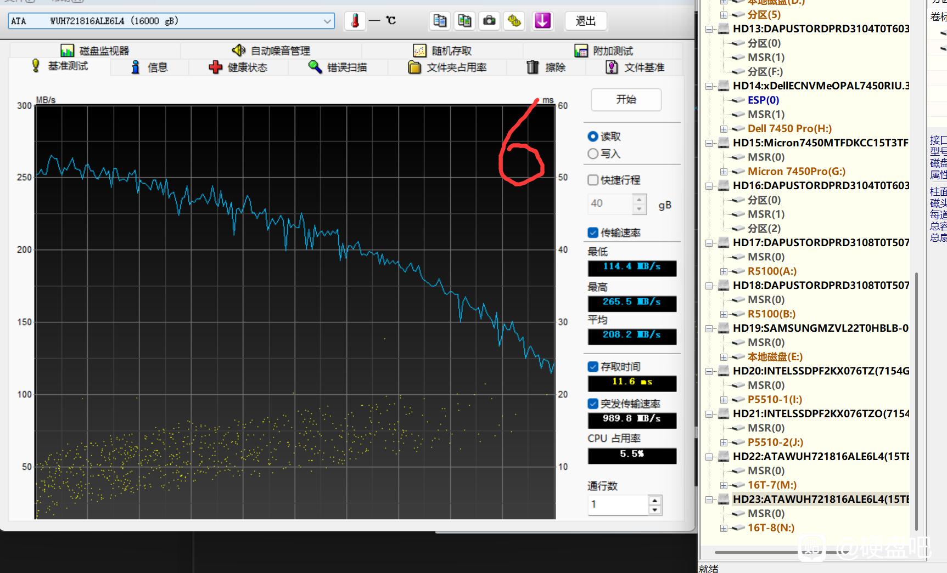Open the 健康状态 tab
Image resolution: width=947 pixels, height=573 pixels.
(x=238, y=67)
